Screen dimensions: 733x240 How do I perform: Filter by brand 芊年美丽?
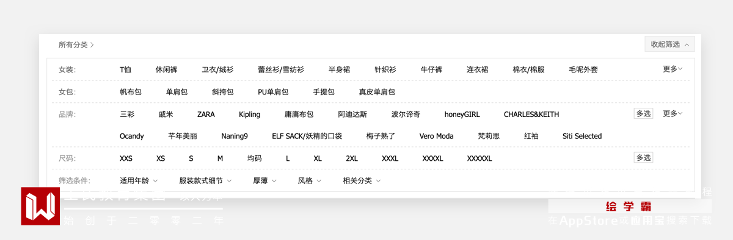[x=183, y=136]
